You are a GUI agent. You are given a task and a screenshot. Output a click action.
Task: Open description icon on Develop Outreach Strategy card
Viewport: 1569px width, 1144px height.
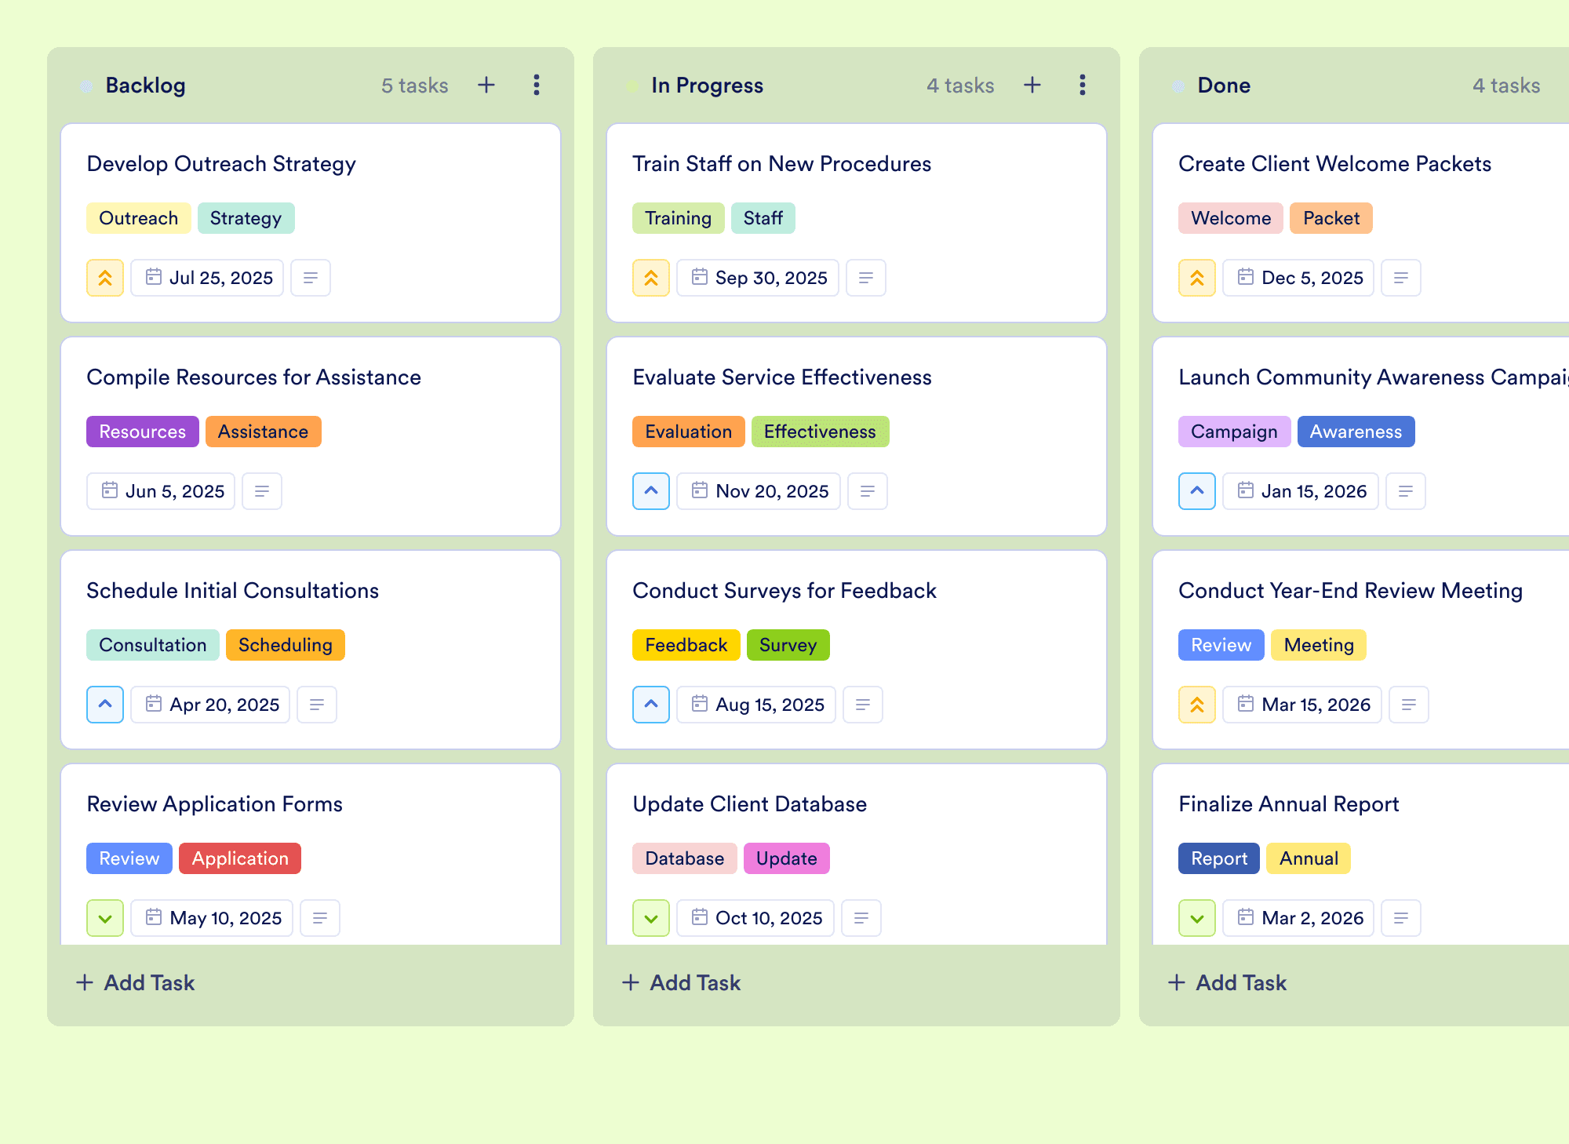(311, 278)
